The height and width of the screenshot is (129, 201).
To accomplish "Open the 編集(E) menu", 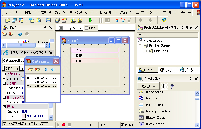I will (30, 12).
